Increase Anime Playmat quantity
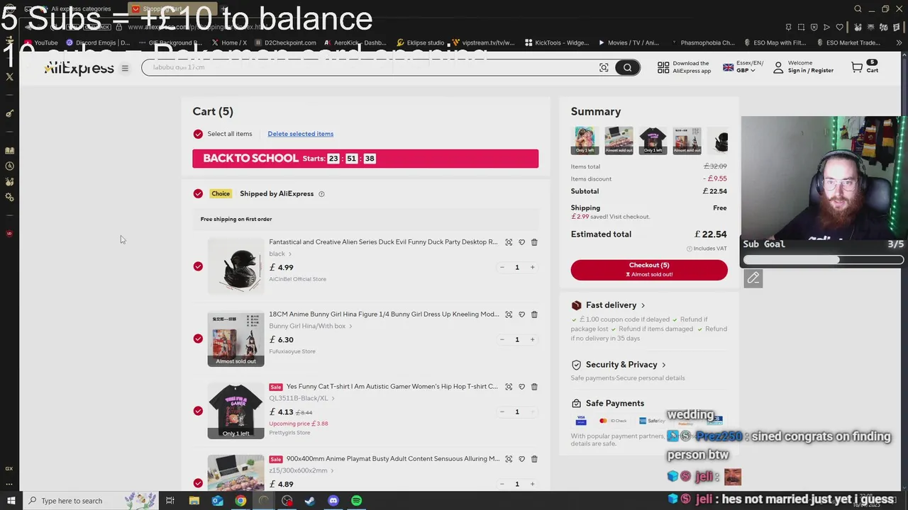Viewport: 908px width, 510px height. click(532, 484)
